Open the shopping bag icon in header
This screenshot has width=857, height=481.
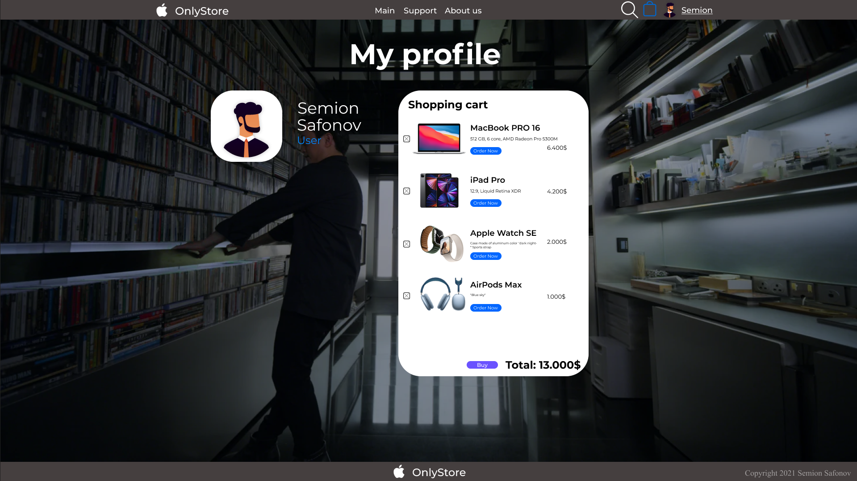(x=650, y=9)
